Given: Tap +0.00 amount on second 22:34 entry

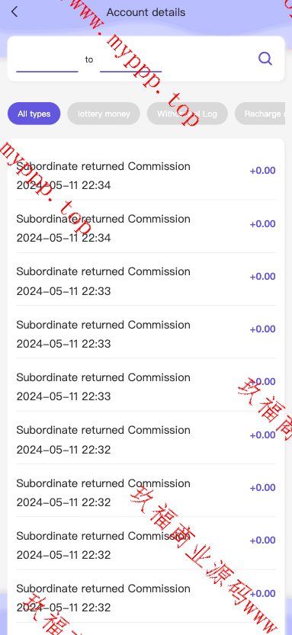Looking at the screenshot, I should point(262,224).
